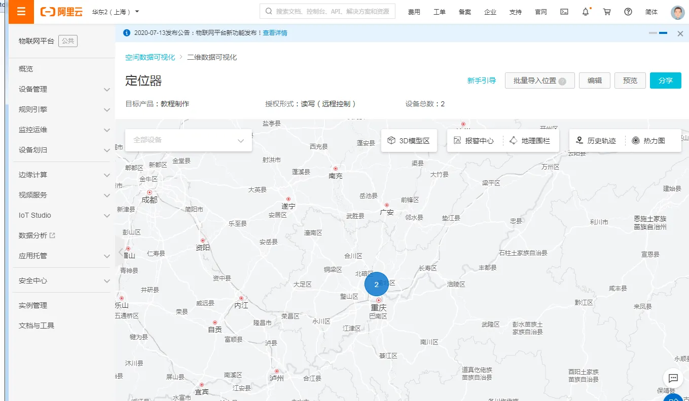Click 重庆 city label on map
The width and height of the screenshot is (689, 401).
[x=379, y=307]
